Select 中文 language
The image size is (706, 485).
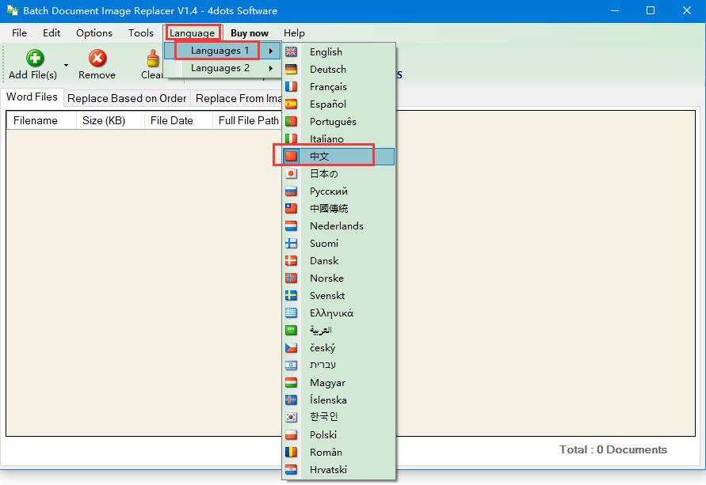click(338, 156)
